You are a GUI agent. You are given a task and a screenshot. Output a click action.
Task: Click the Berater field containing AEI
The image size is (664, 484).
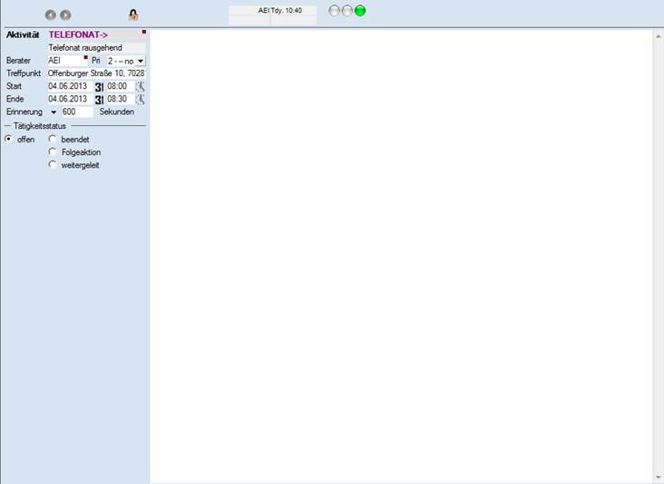(x=67, y=61)
